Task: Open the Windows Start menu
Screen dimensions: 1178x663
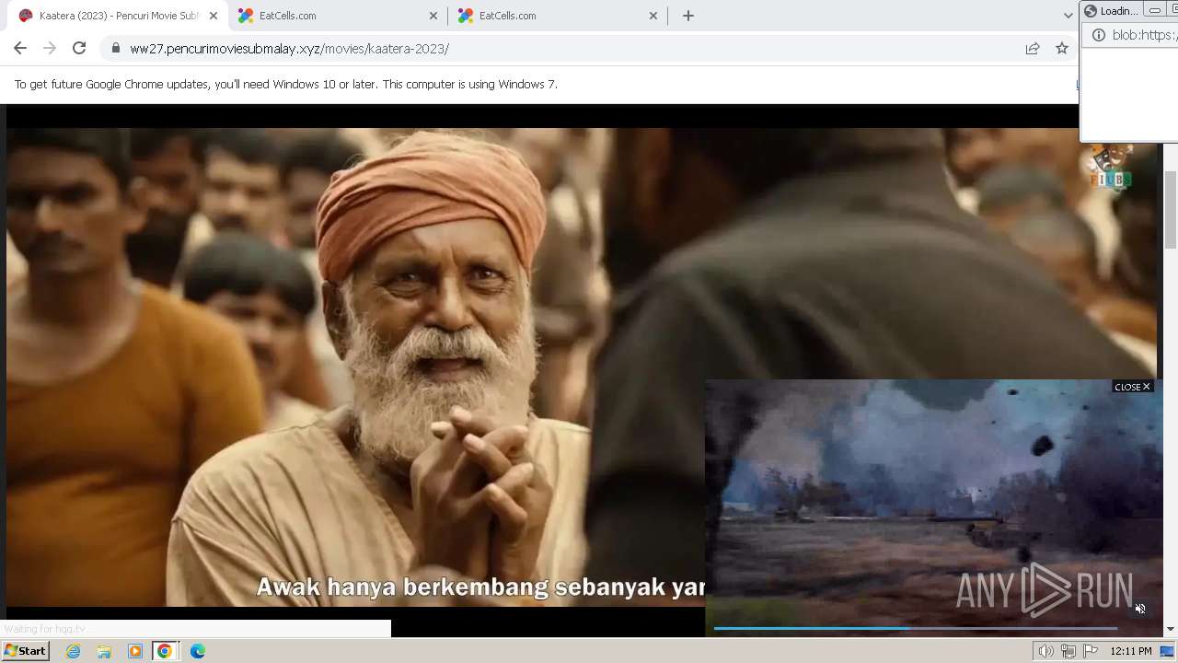Action: pyautogui.click(x=26, y=651)
